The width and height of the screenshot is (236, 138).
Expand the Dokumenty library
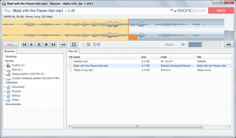5,87
